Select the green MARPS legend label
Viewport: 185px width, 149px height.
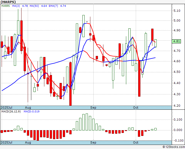coord(5,6)
